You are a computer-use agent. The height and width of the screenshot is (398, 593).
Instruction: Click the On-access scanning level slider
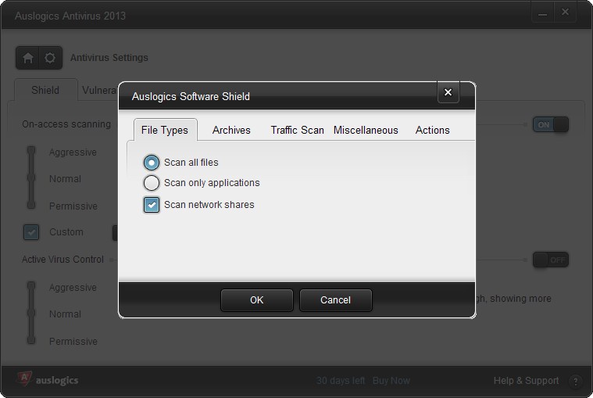pos(31,177)
